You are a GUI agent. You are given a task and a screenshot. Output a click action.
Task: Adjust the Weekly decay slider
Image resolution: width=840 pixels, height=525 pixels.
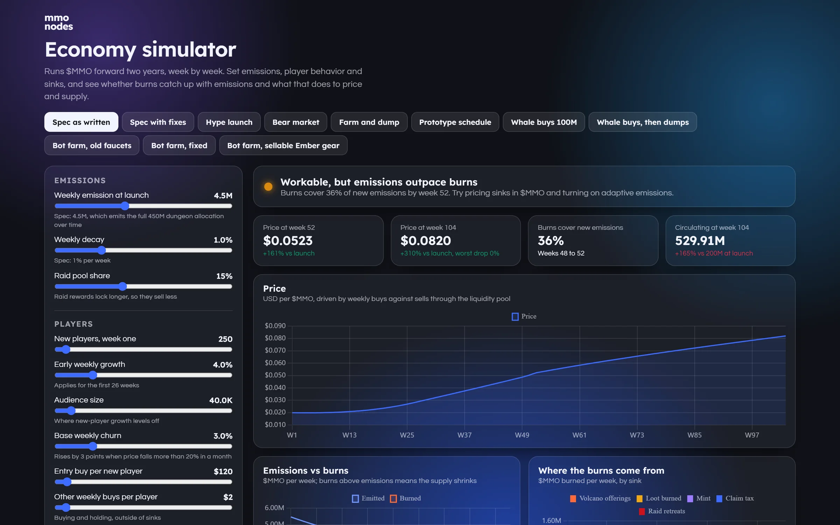click(x=143, y=250)
